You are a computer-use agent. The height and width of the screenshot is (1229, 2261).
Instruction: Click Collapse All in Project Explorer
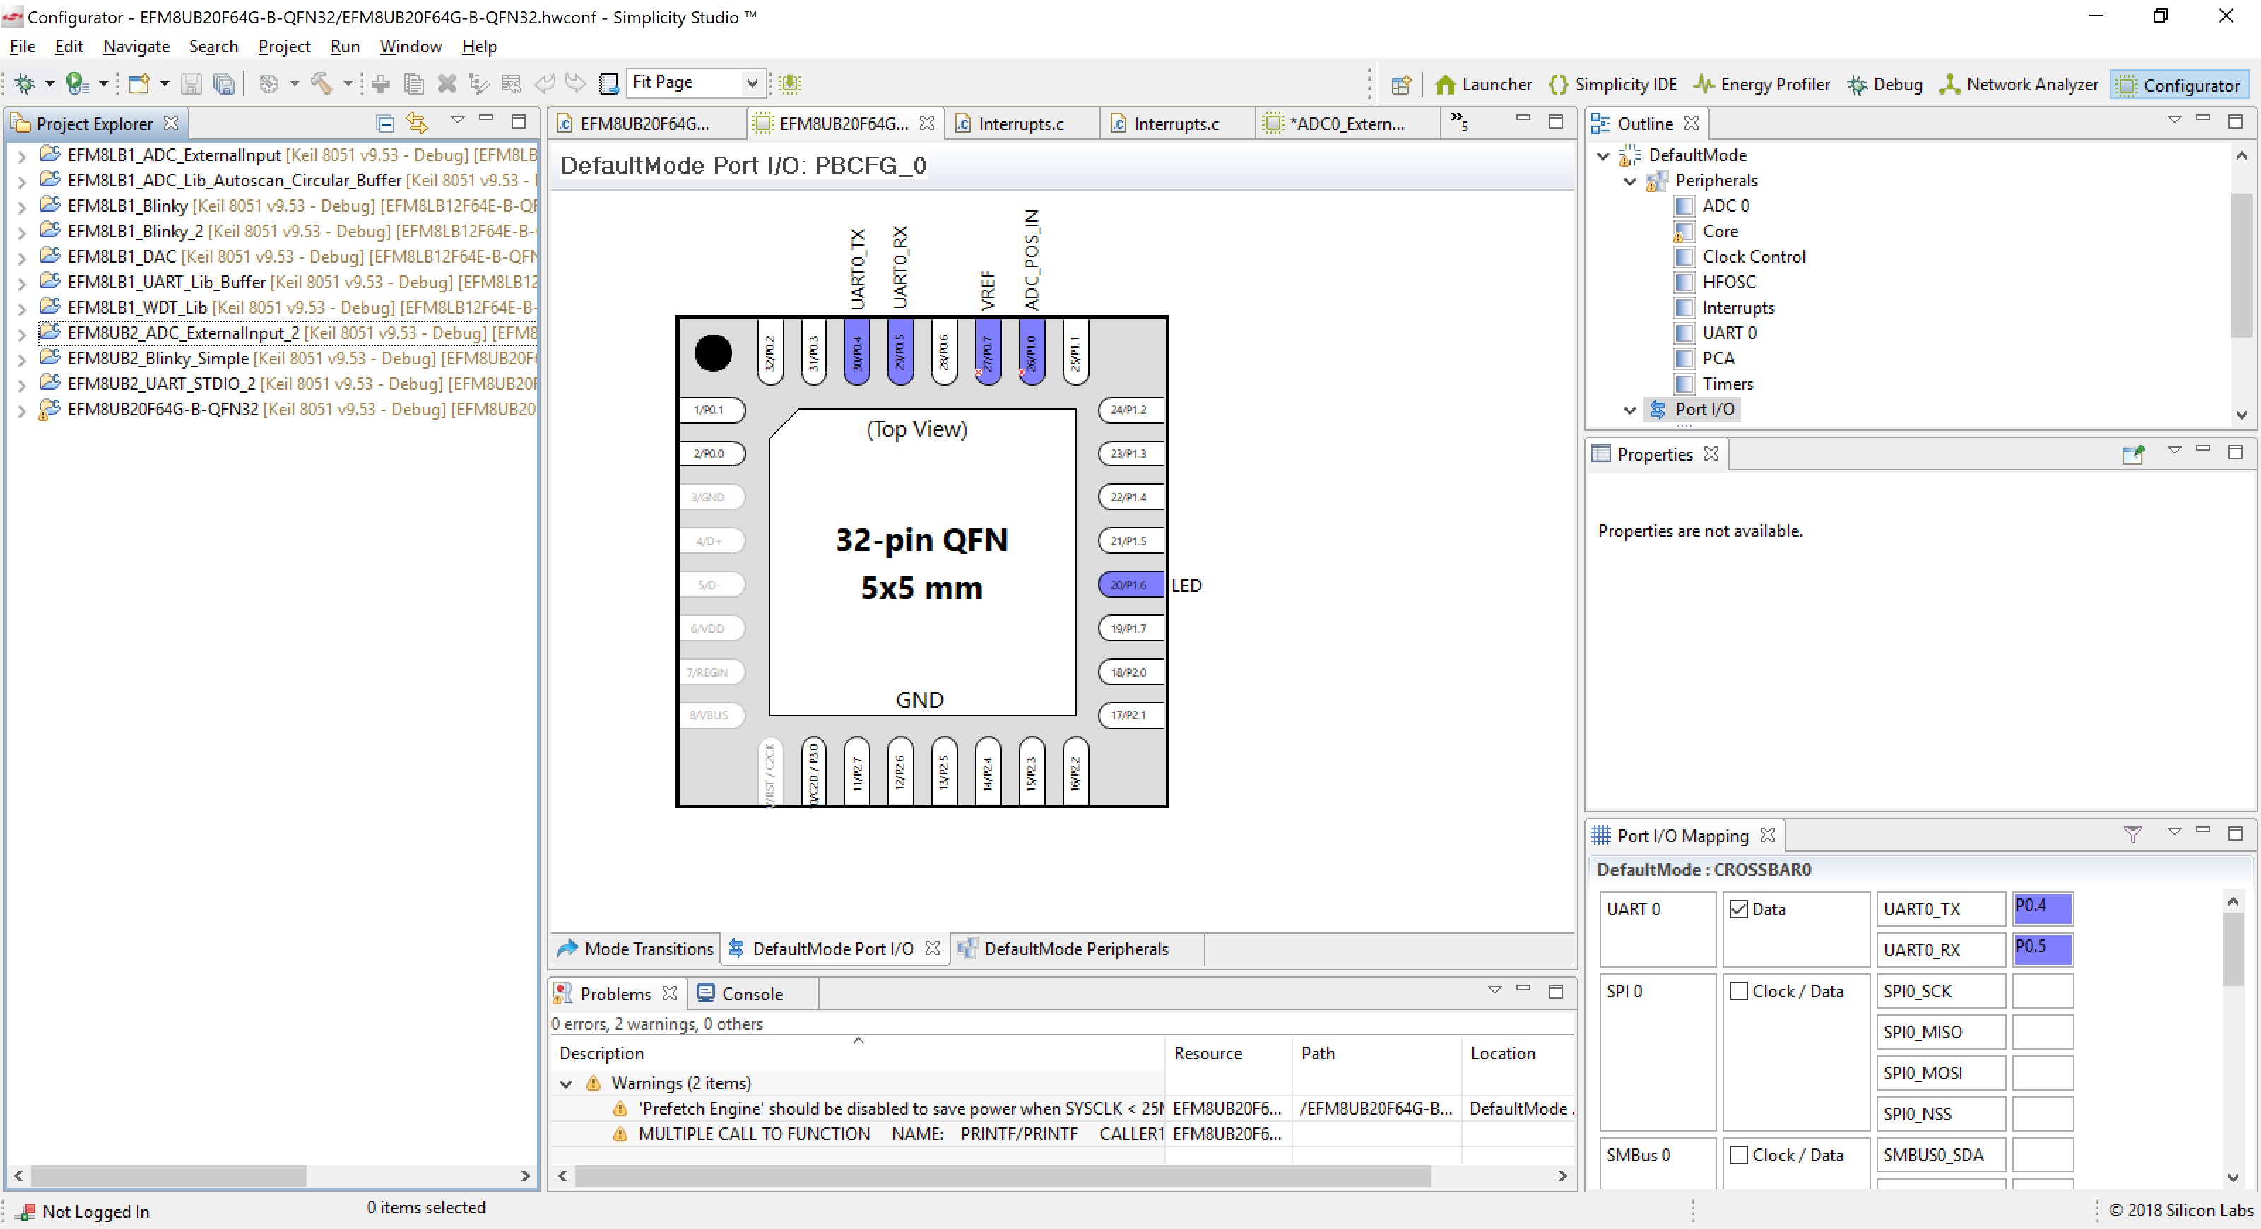pyautogui.click(x=384, y=124)
